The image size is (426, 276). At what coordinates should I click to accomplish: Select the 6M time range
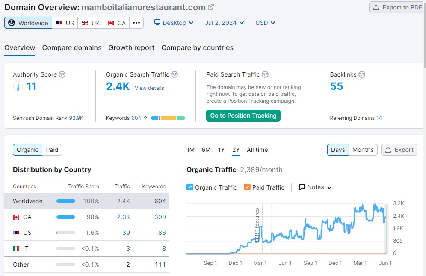pos(206,150)
